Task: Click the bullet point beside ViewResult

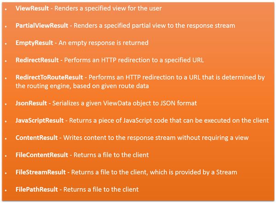Action: [x=6, y=10]
